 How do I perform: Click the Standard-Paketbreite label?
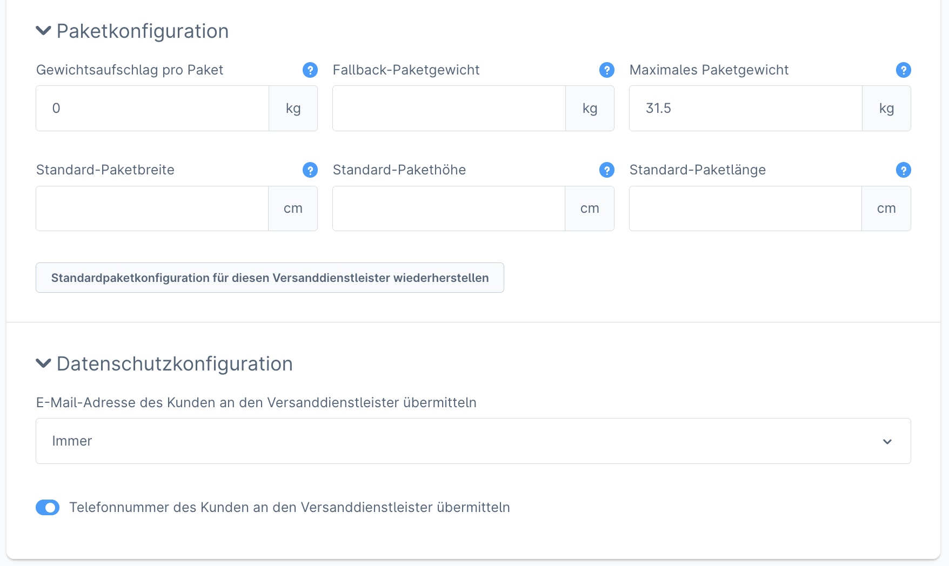point(105,170)
